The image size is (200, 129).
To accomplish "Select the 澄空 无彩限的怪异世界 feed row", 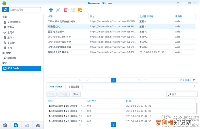I will [121, 42].
